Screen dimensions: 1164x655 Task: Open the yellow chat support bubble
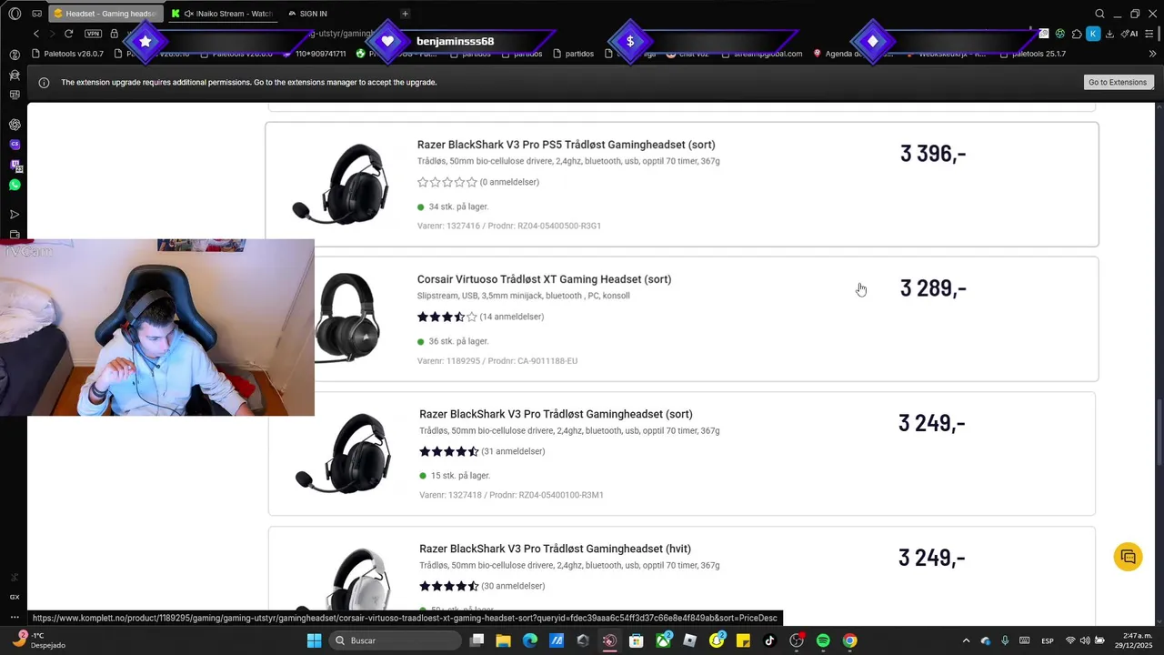(x=1128, y=557)
